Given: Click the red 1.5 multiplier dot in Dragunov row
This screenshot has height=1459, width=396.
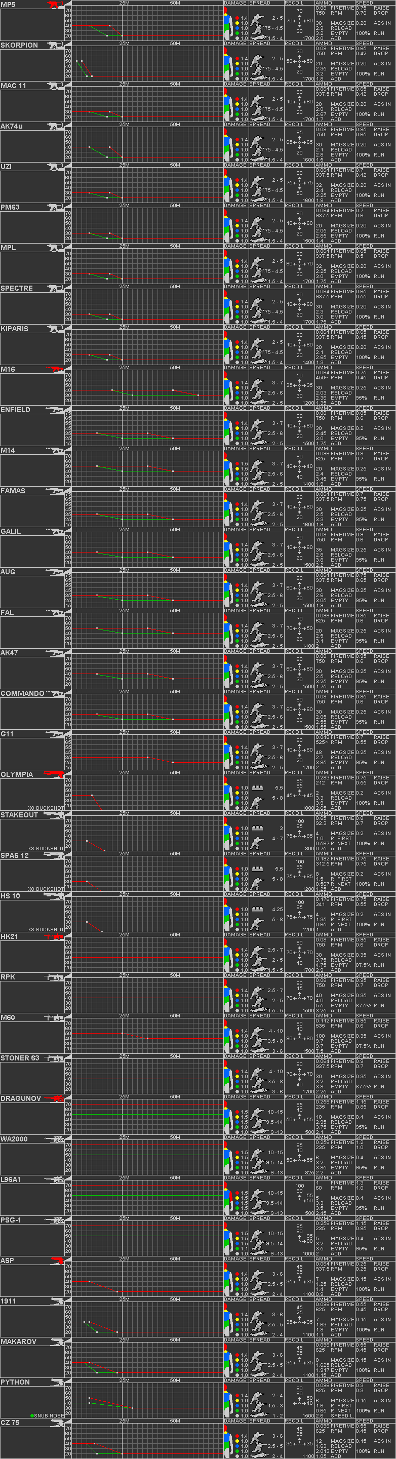Looking at the screenshot, I should tap(237, 1112).
